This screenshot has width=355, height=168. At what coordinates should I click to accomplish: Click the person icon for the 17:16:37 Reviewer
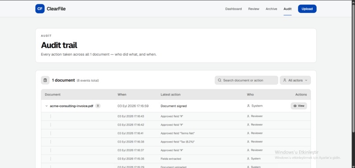tap(248, 150)
